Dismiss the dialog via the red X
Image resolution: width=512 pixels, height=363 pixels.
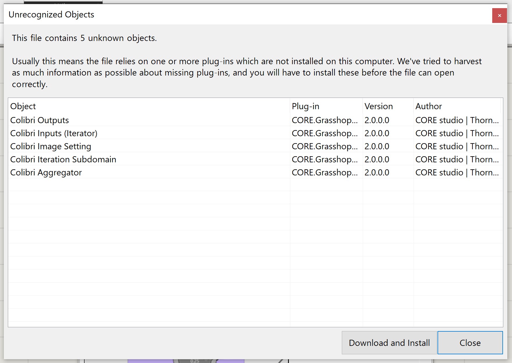click(499, 15)
